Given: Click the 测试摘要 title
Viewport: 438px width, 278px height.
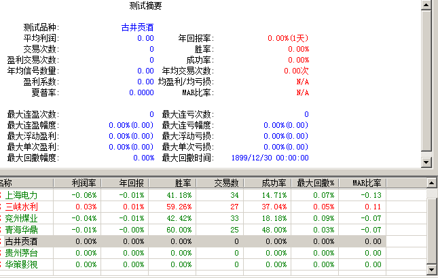Looking at the screenshot, I should click(x=145, y=5).
